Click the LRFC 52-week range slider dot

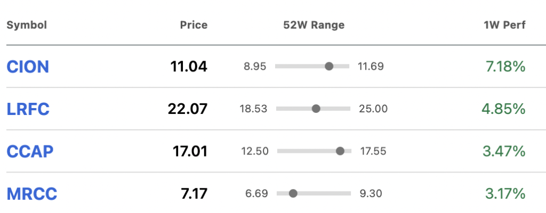click(x=316, y=109)
